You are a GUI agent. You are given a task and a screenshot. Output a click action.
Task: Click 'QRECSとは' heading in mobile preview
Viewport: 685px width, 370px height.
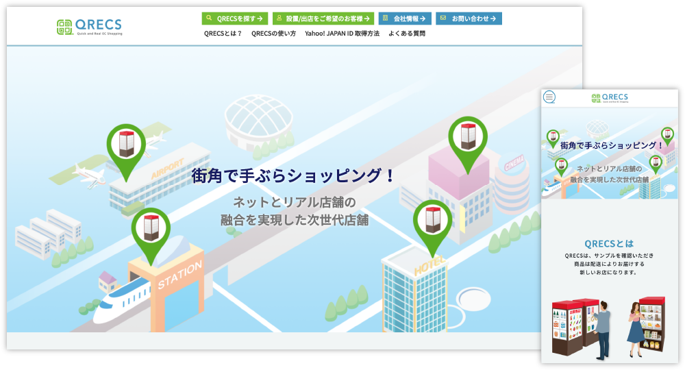[609, 244]
